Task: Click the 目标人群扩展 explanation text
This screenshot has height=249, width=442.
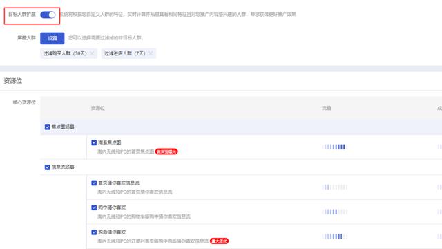Action: [x=178, y=15]
